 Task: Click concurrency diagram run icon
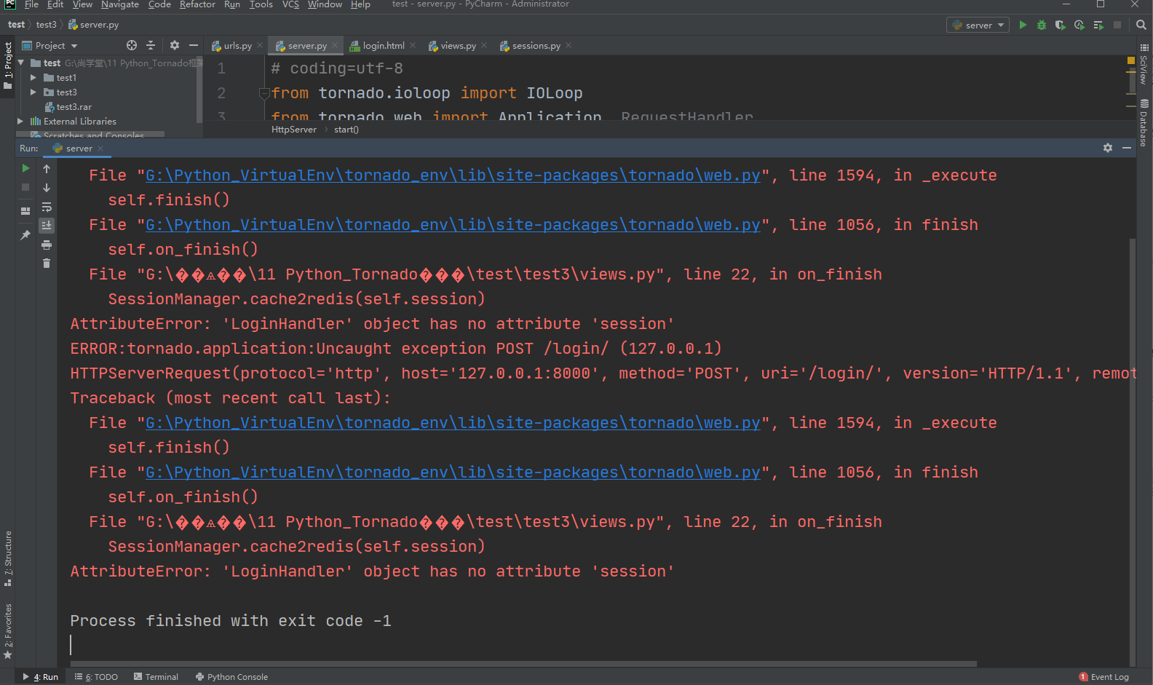[1098, 25]
